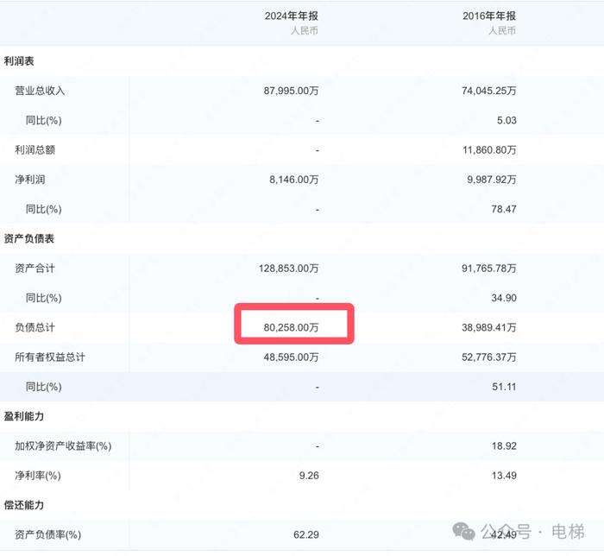Viewport: 604px width, 556px height.
Task: Click the 偿还能力 section heading
Action: click(24, 505)
